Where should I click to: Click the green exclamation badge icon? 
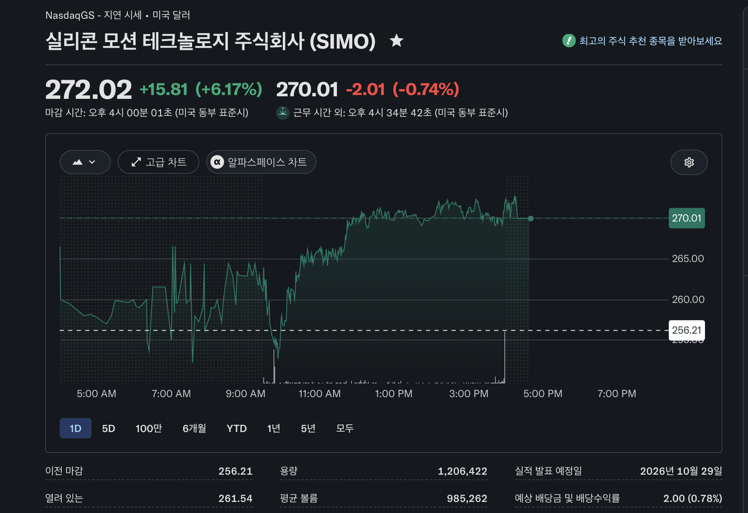point(569,41)
